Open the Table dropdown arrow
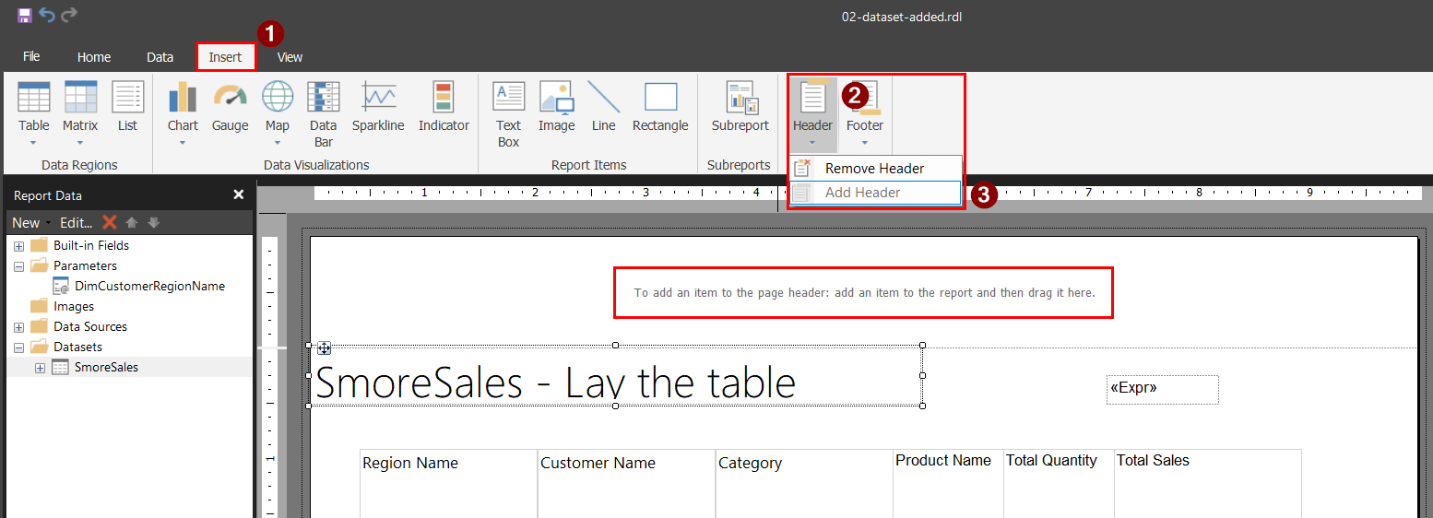The height and width of the screenshot is (518, 1433). pyautogui.click(x=34, y=143)
